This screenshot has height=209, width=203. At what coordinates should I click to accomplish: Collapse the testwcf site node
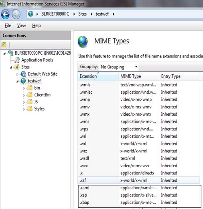click(17, 81)
